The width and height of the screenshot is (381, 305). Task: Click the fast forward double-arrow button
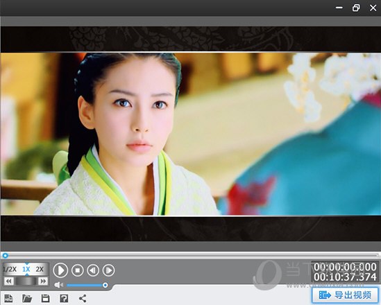(x=43, y=281)
